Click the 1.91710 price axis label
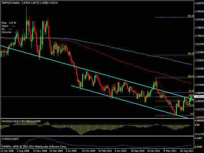Screen dimensions: 204x153 199,109
